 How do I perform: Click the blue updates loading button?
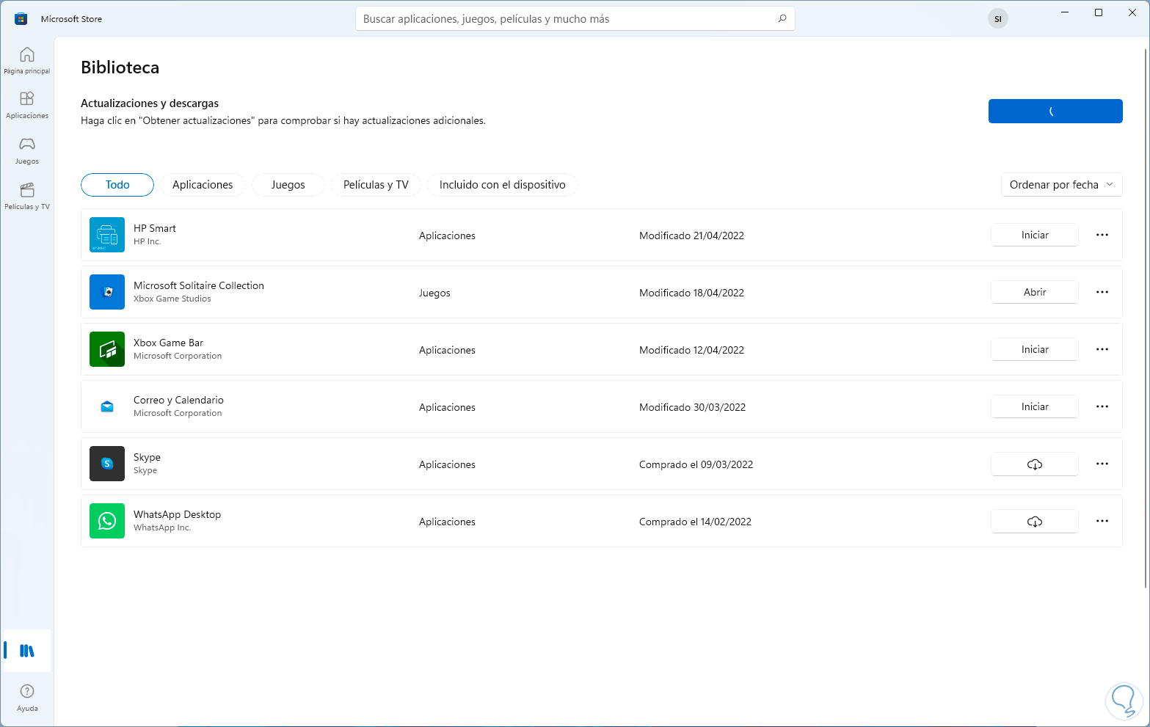point(1055,112)
